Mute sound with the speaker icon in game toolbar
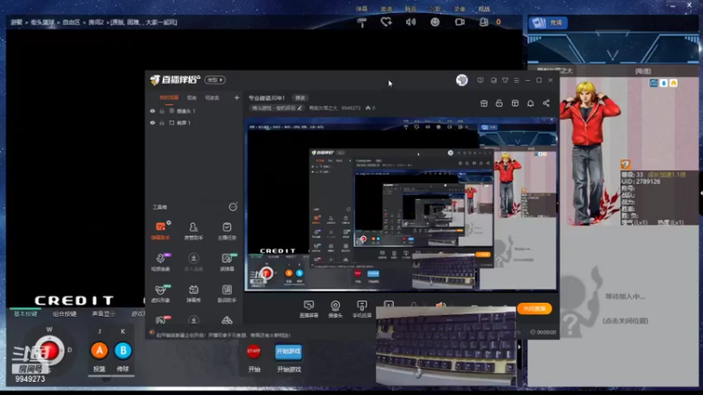Image resolution: width=703 pixels, height=395 pixels. 410,22
